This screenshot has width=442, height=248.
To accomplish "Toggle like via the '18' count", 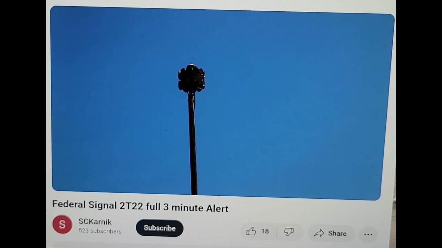I will pyautogui.click(x=265, y=231).
